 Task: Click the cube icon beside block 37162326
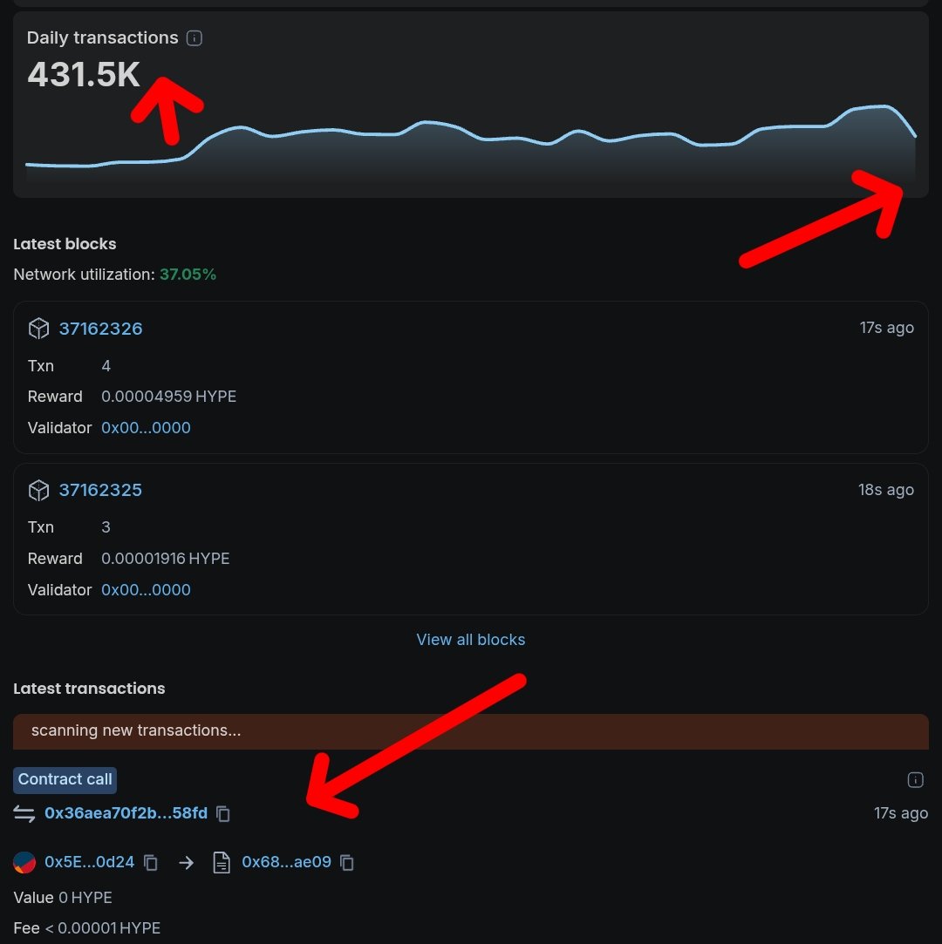(38, 329)
